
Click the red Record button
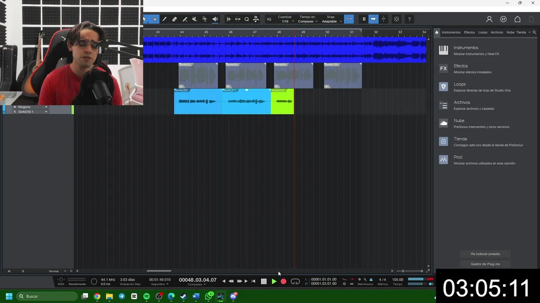click(x=283, y=282)
